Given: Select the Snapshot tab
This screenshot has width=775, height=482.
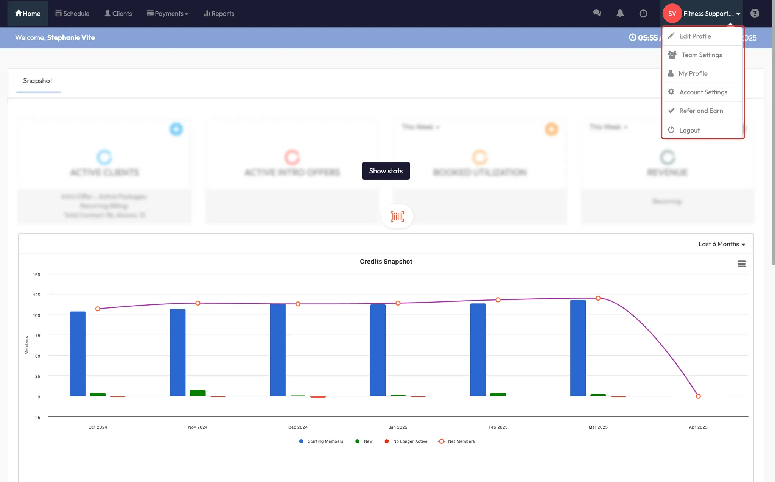Looking at the screenshot, I should tap(37, 81).
